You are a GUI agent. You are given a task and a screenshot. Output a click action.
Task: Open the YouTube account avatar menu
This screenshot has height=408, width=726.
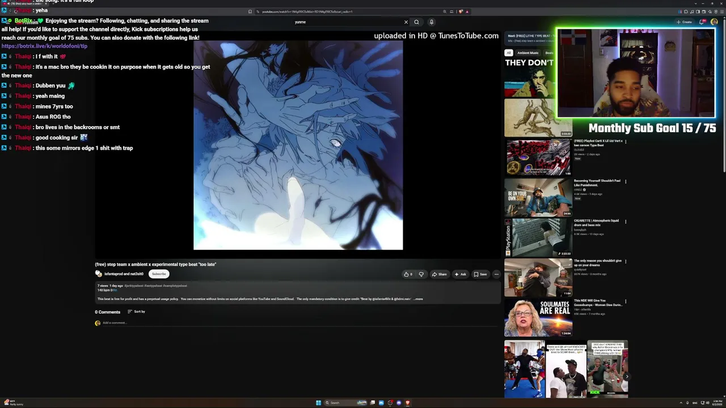pos(714,22)
